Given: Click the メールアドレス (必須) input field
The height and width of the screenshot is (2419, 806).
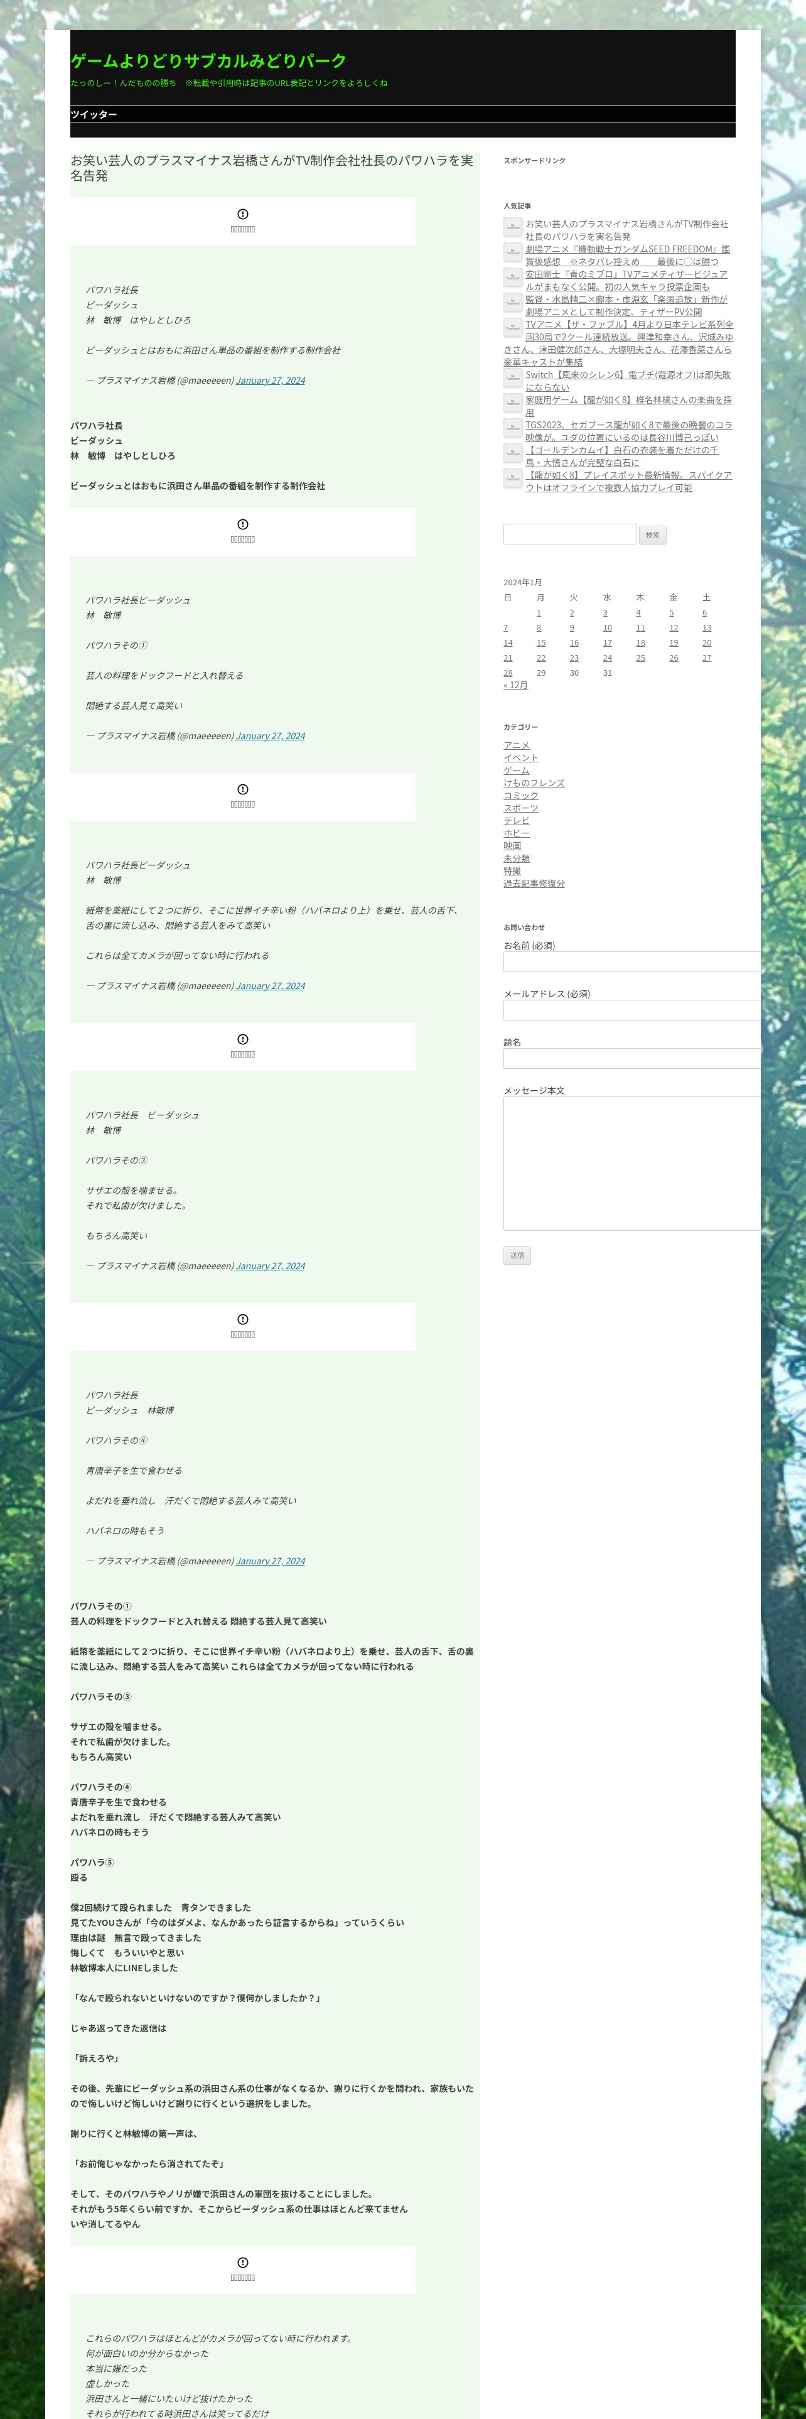Looking at the screenshot, I should (x=631, y=1010).
